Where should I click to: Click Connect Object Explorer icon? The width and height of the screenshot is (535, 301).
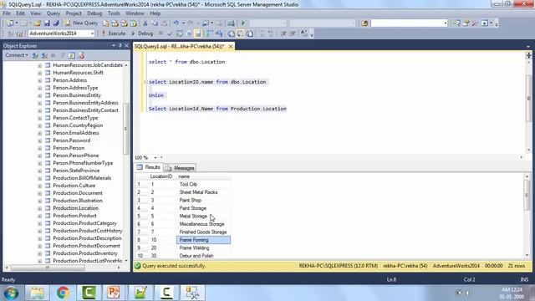coord(35,55)
